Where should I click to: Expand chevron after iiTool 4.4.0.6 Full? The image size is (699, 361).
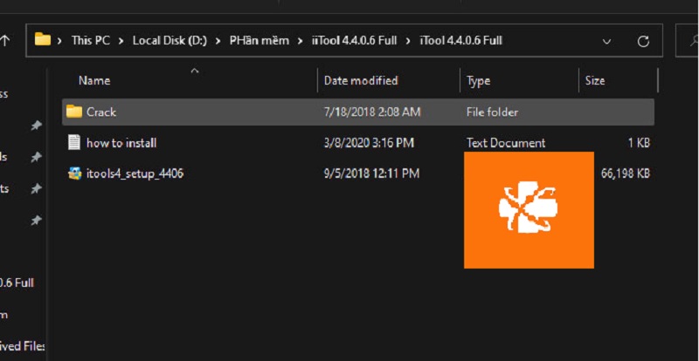pyautogui.click(x=408, y=41)
